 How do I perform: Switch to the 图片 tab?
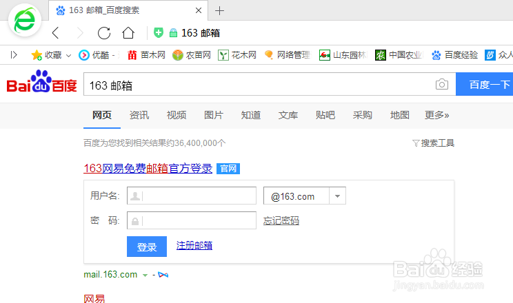214,115
